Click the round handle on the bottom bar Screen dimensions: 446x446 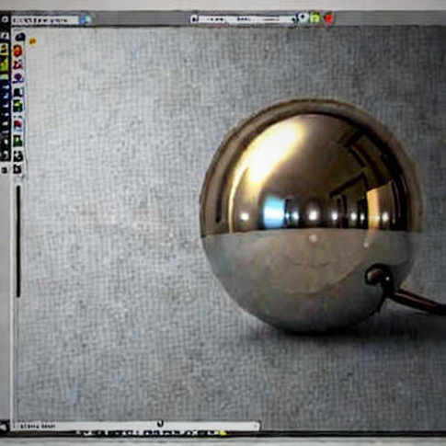pos(160,423)
